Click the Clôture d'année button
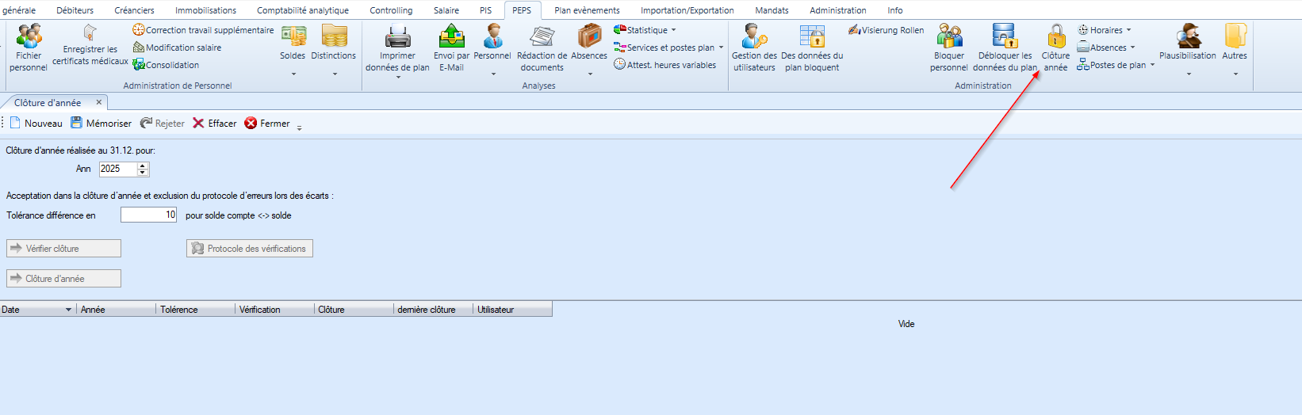The image size is (1302, 415). coord(63,279)
